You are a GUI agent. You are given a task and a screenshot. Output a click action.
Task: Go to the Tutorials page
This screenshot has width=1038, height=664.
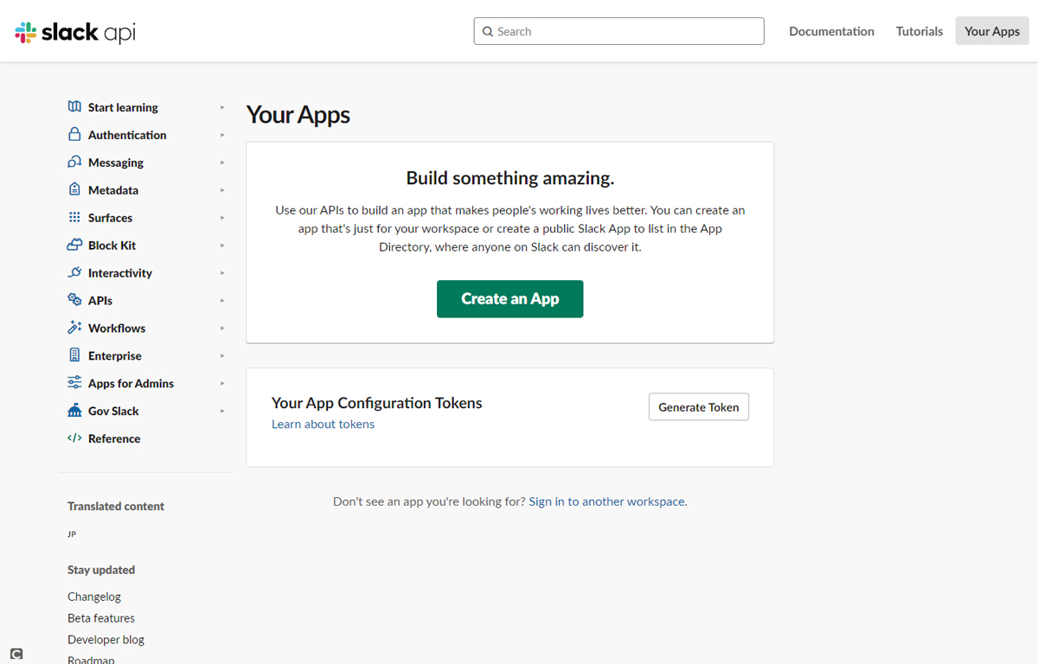pyautogui.click(x=919, y=31)
